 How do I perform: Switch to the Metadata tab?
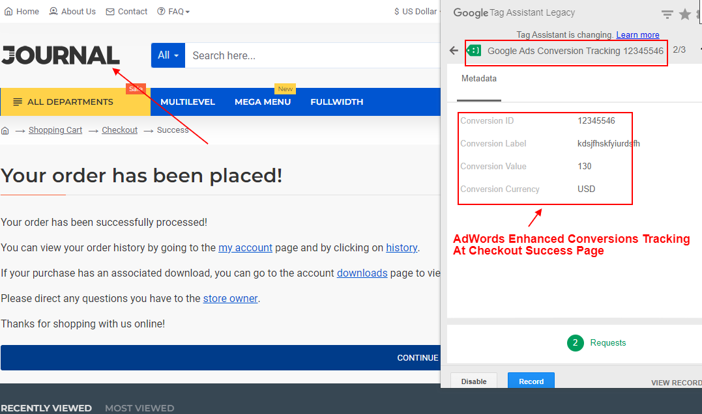click(479, 78)
